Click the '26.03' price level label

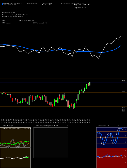(123, 91)
